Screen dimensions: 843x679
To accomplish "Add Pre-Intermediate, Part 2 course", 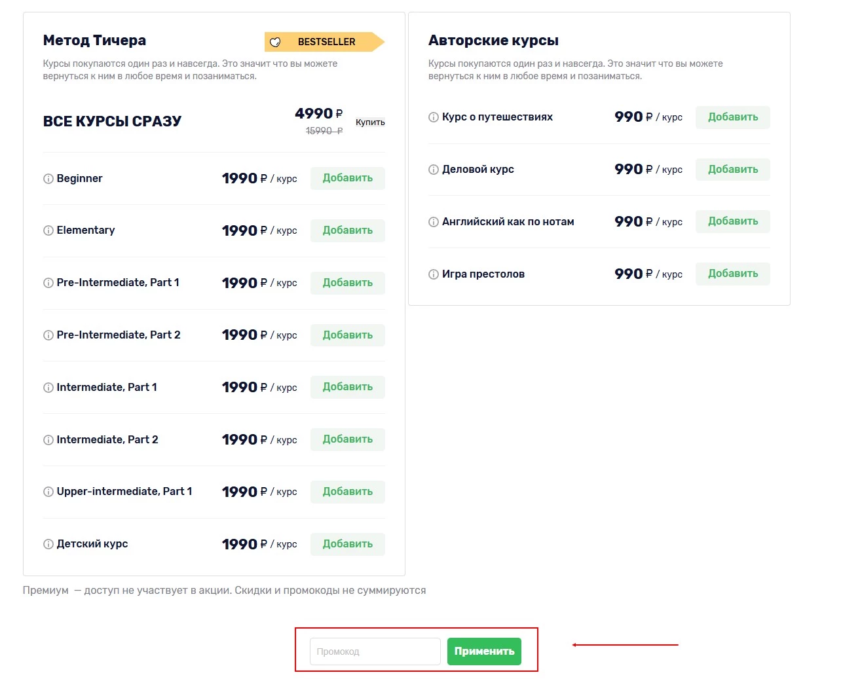I will tap(347, 335).
